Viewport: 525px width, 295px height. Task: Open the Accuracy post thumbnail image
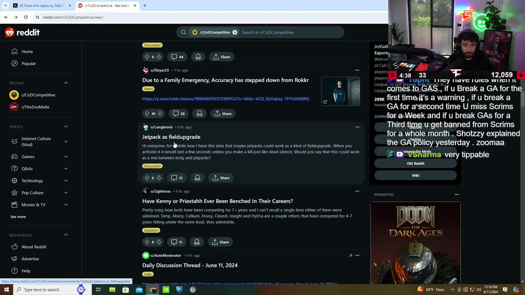[340, 91]
